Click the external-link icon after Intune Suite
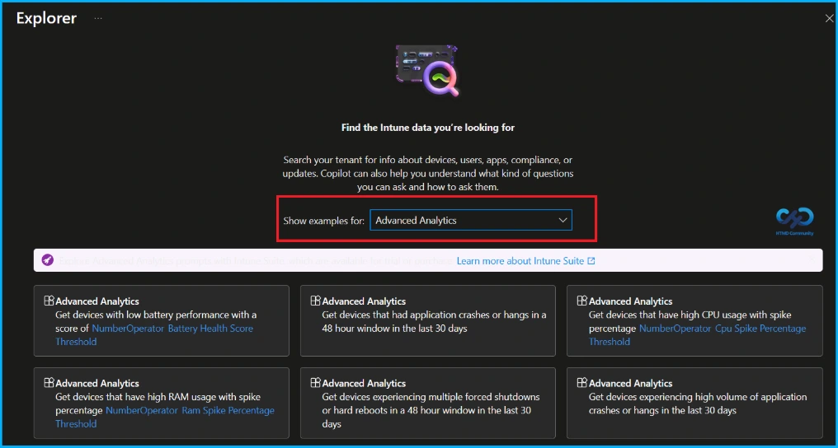The width and height of the screenshot is (838, 448). click(591, 261)
